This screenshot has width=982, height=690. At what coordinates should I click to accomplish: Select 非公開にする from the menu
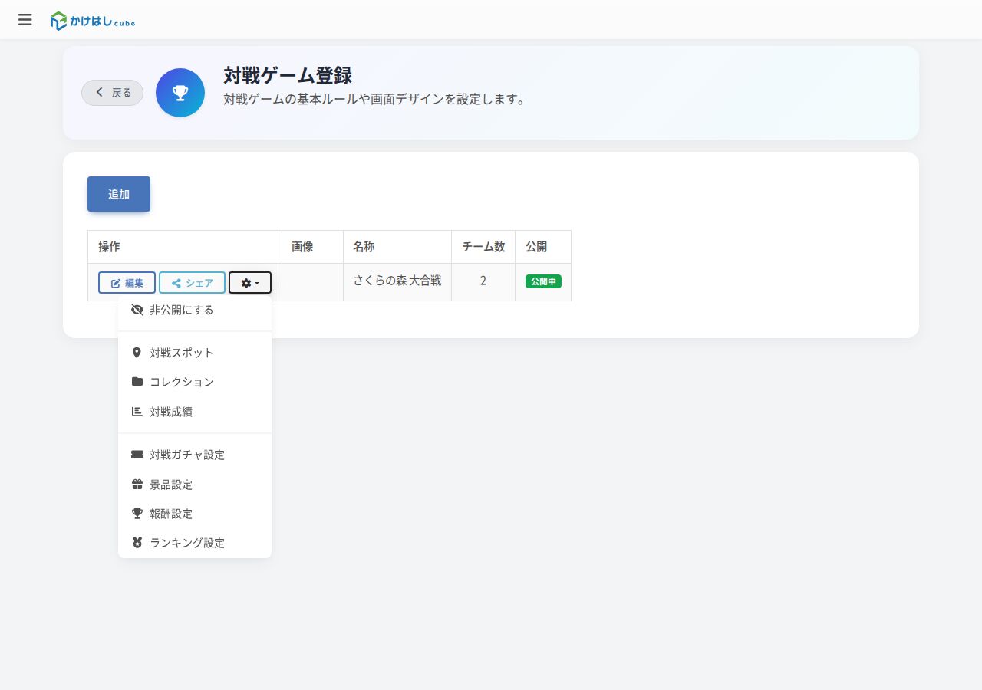point(195,310)
